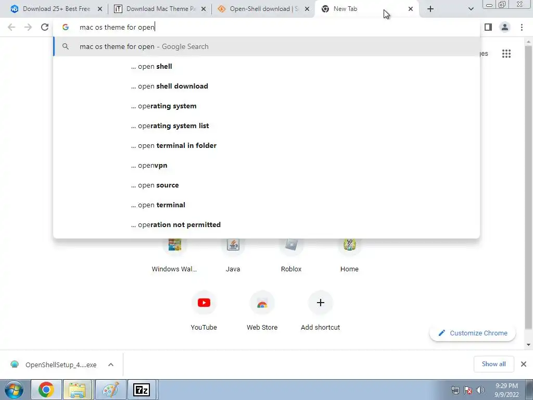
Task: Open Paint from the taskbar
Action: (111, 390)
